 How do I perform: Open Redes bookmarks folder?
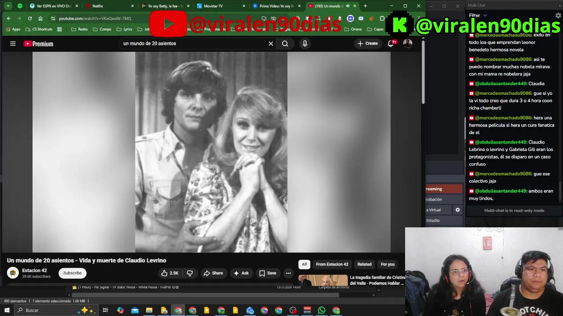tap(79, 29)
